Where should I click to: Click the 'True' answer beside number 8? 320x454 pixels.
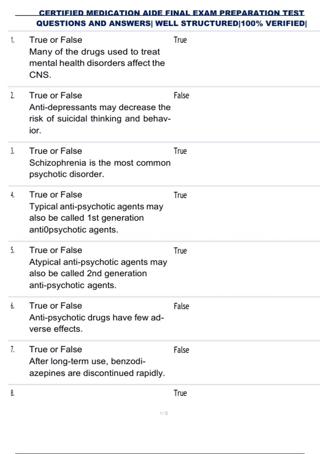pyautogui.click(x=180, y=393)
